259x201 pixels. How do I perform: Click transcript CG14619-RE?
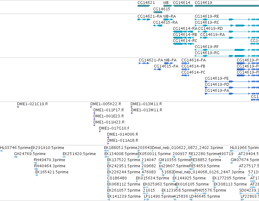pos(207,16)
